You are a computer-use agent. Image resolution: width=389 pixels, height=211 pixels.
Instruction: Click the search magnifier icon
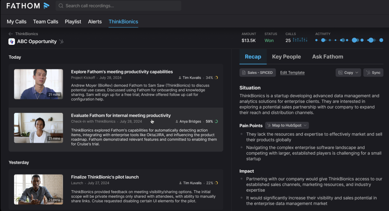tap(61, 6)
